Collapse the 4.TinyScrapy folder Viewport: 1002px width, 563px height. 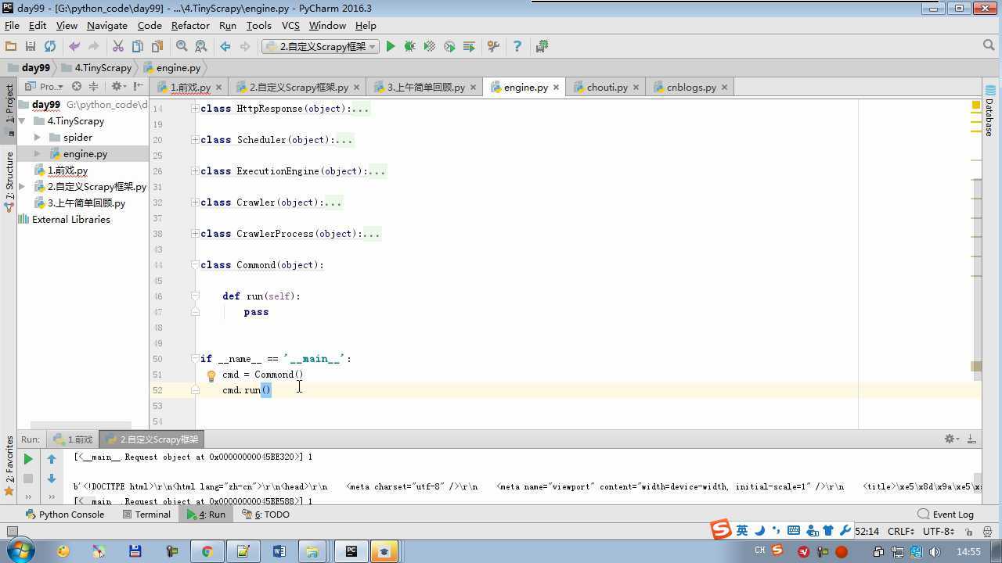point(22,121)
